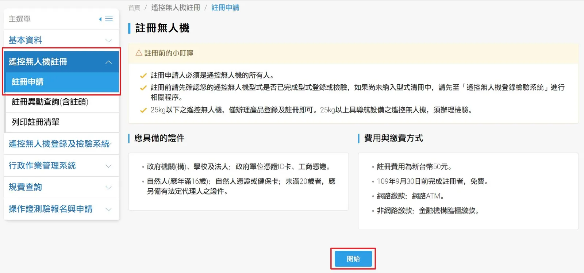Expand the 操作證測驗報名與申請 chevron
The image size is (584, 273).
pyautogui.click(x=108, y=209)
